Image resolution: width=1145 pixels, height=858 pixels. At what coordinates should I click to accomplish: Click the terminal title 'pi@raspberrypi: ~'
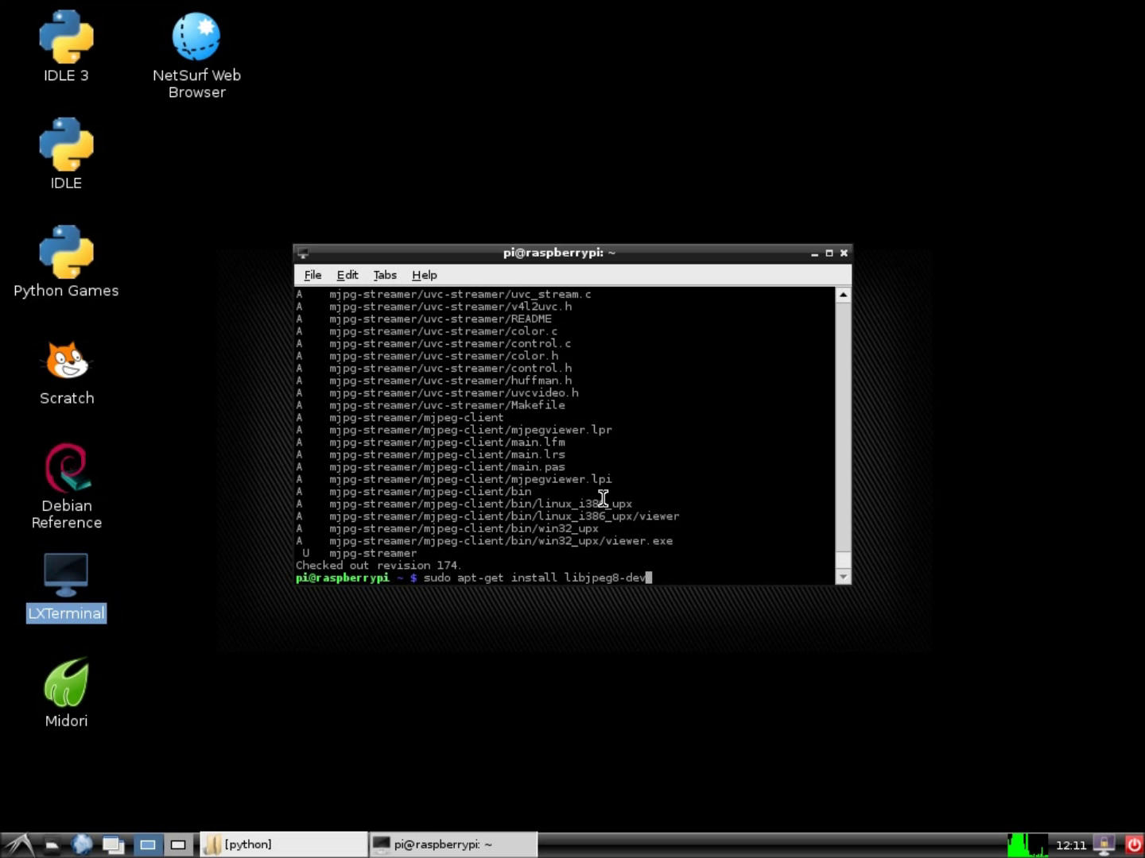tap(559, 253)
